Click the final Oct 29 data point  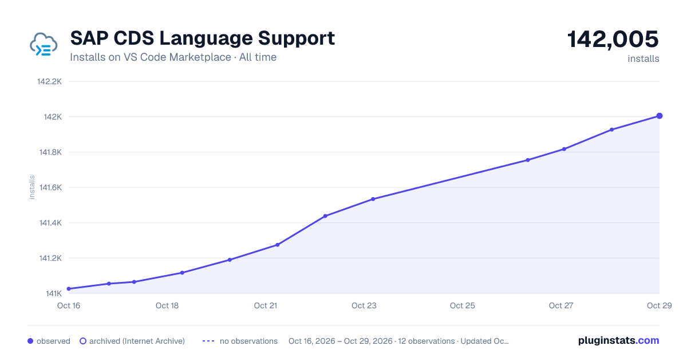tap(660, 116)
